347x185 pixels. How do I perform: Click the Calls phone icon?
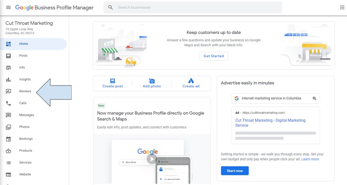click(8, 103)
